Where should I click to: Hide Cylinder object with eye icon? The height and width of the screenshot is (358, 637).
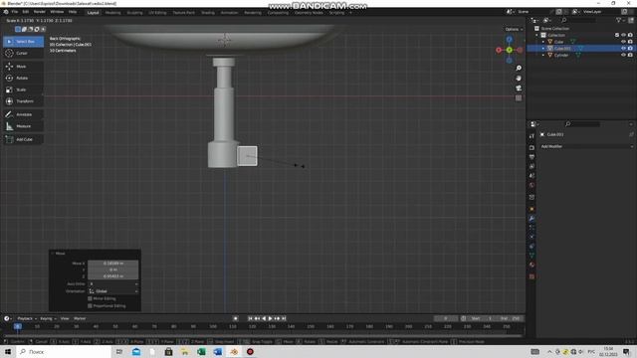[x=623, y=55]
